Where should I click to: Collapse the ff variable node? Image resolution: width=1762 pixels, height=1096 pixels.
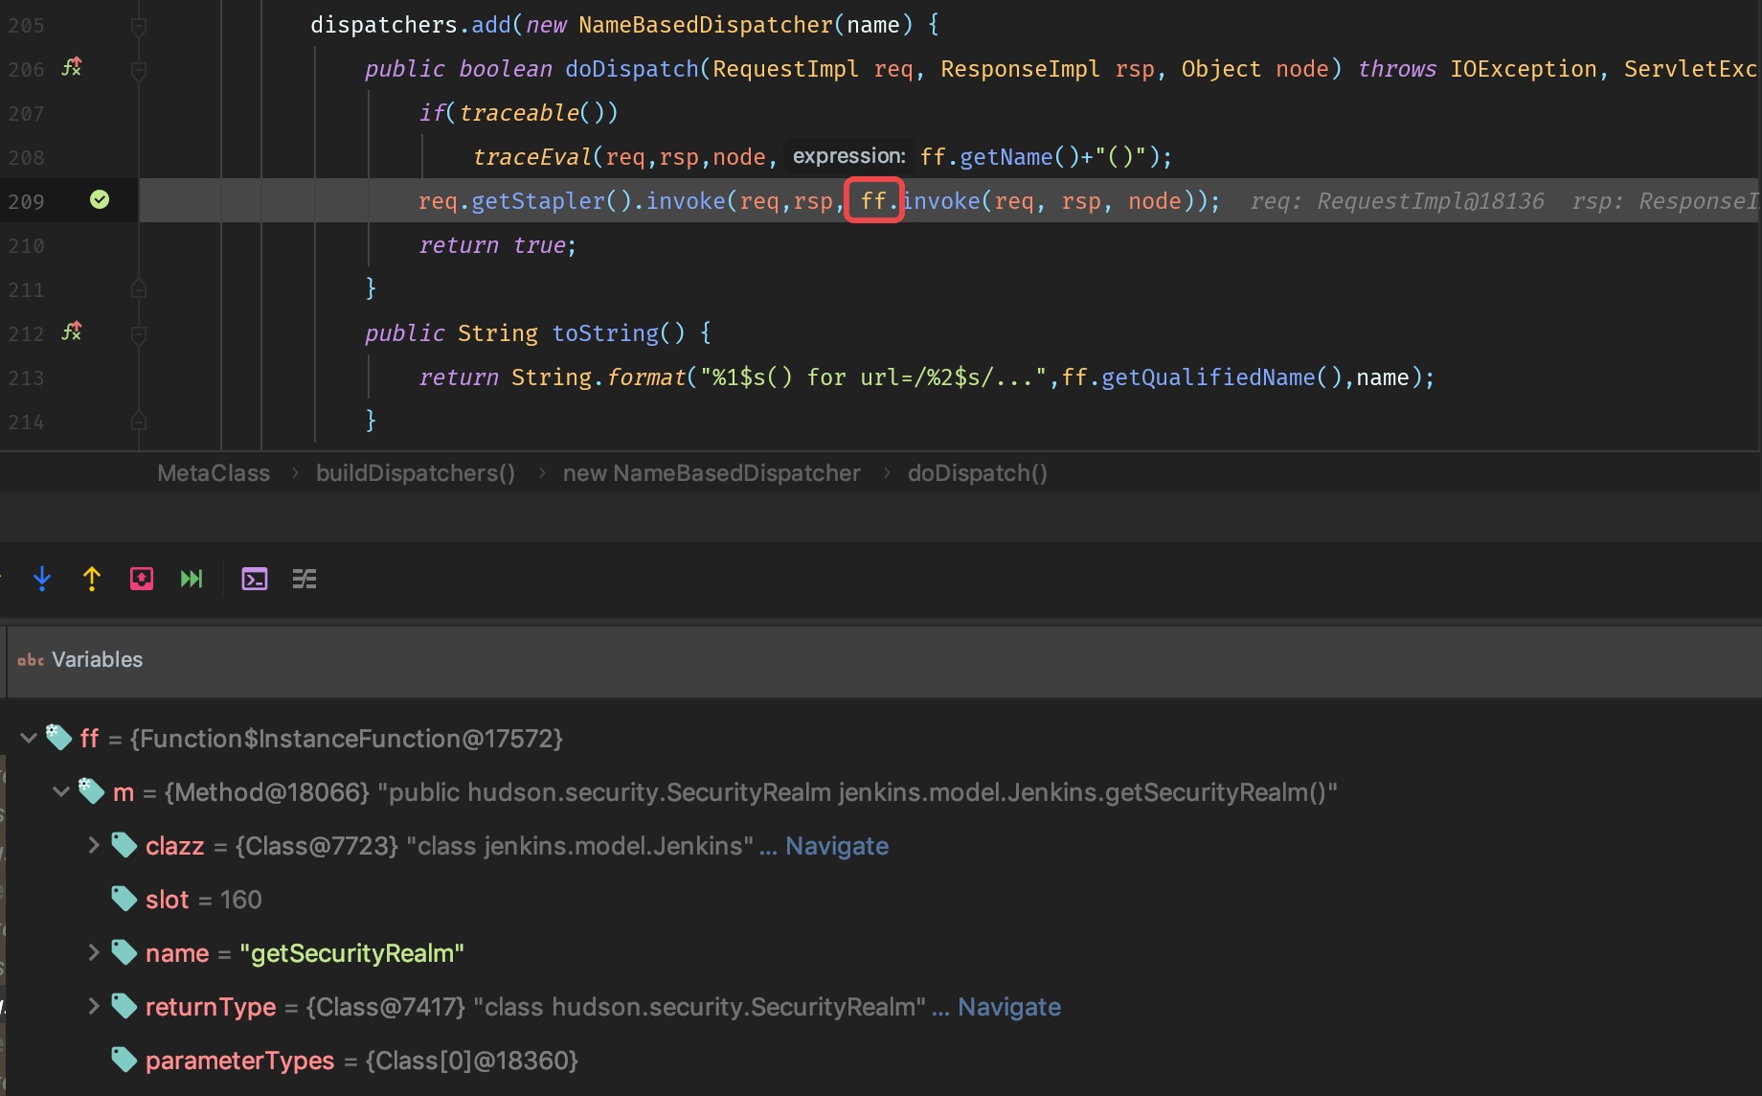(29, 738)
